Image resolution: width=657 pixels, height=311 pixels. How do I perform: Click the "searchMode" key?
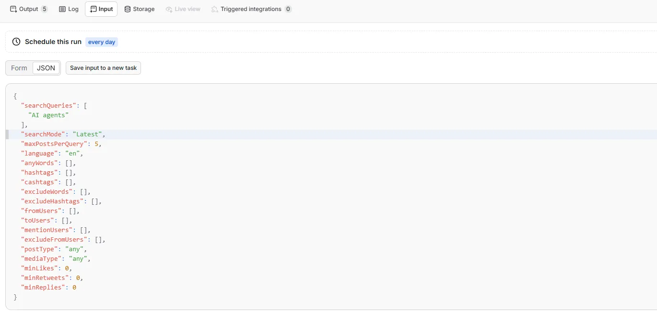(43, 134)
